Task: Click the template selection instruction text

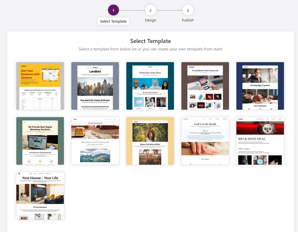Action: [x=150, y=49]
